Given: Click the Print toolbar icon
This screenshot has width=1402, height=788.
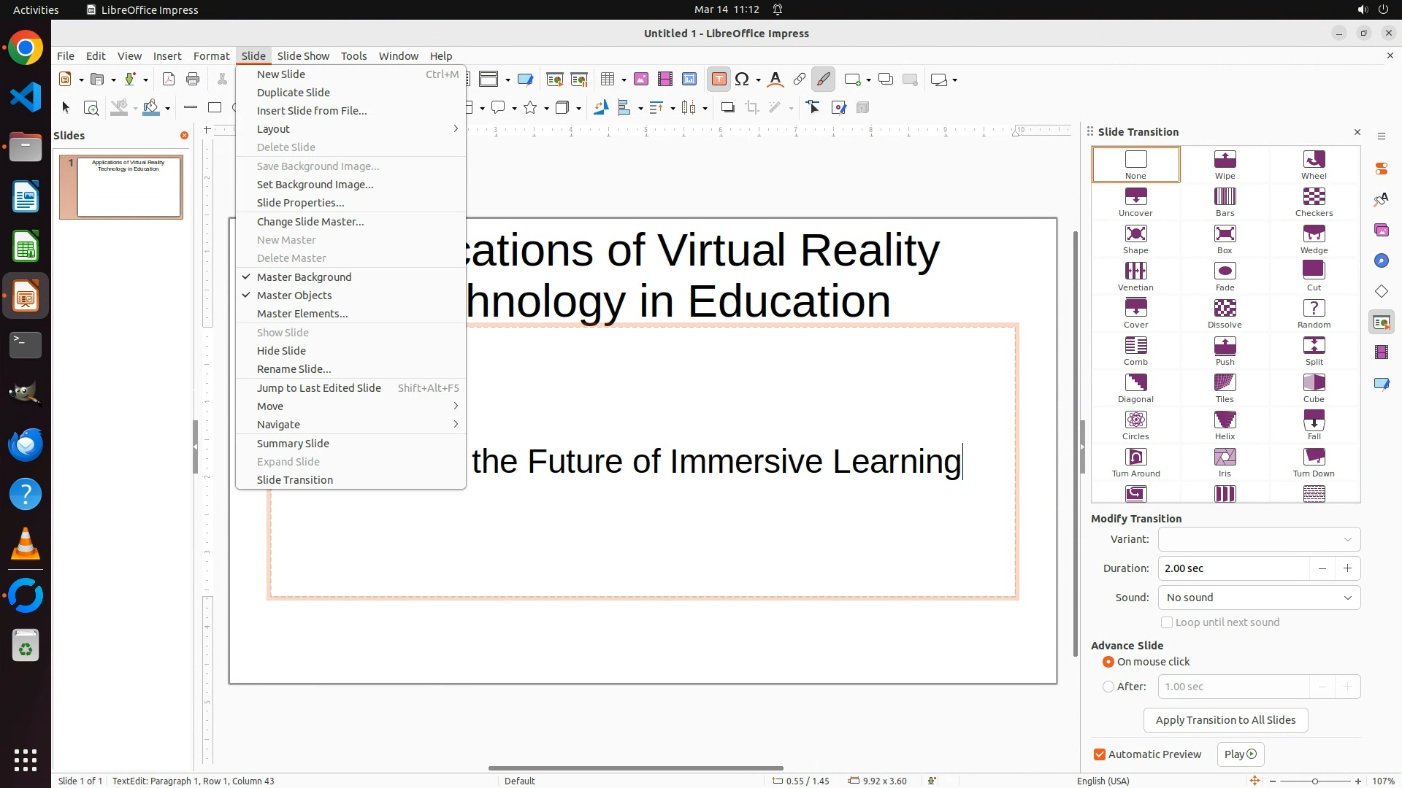Looking at the screenshot, I should coord(193,80).
